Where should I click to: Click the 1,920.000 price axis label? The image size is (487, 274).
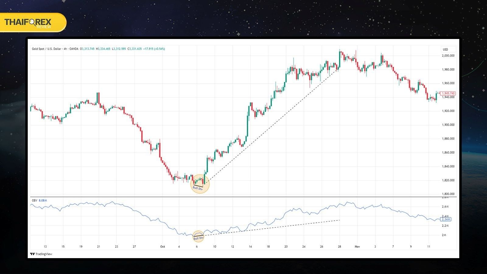(448, 111)
